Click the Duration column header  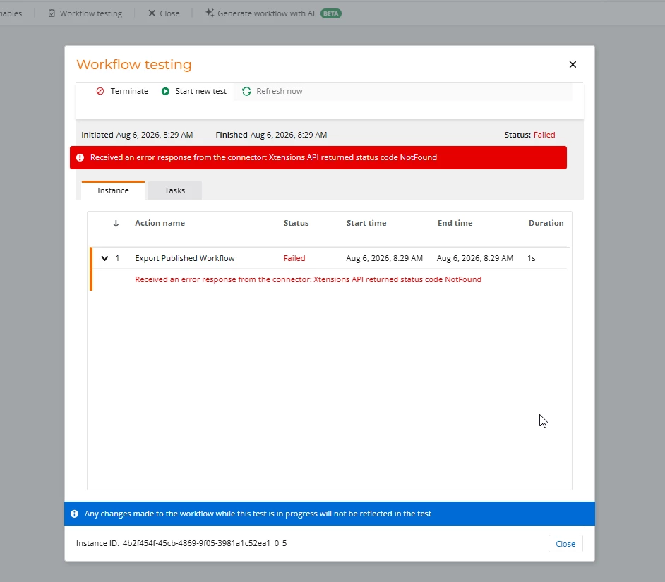tap(546, 223)
